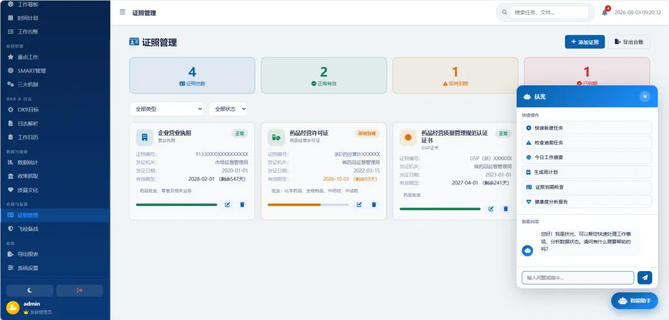Click the 即将到期 stat card
The width and height of the screenshot is (669, 320).
click(455, 76)
